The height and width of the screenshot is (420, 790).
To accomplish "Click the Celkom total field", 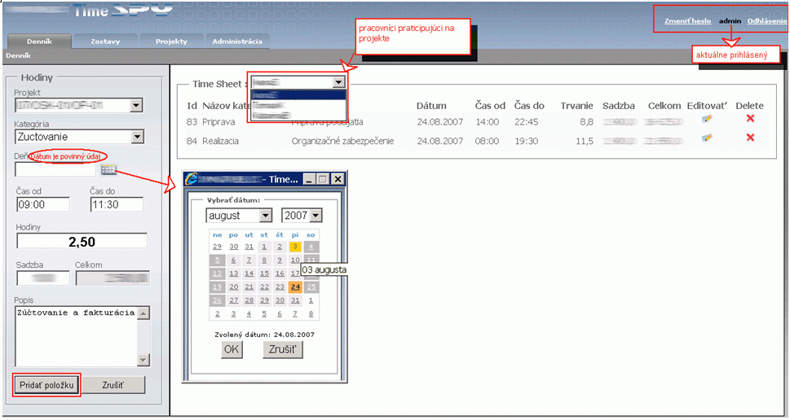I will (113, 278).
